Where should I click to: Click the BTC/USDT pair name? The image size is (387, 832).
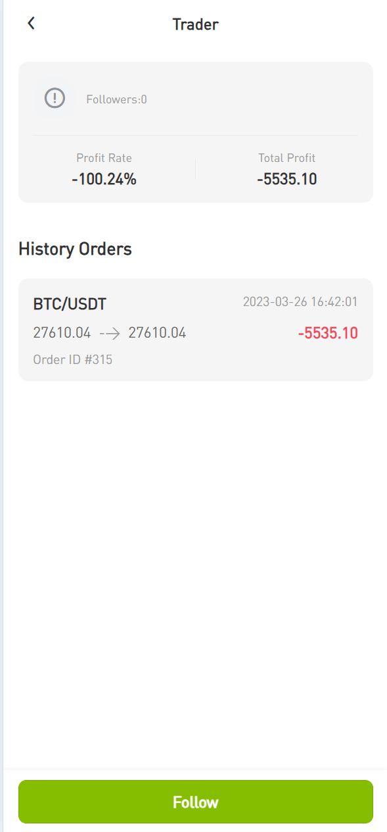[70, 303]
